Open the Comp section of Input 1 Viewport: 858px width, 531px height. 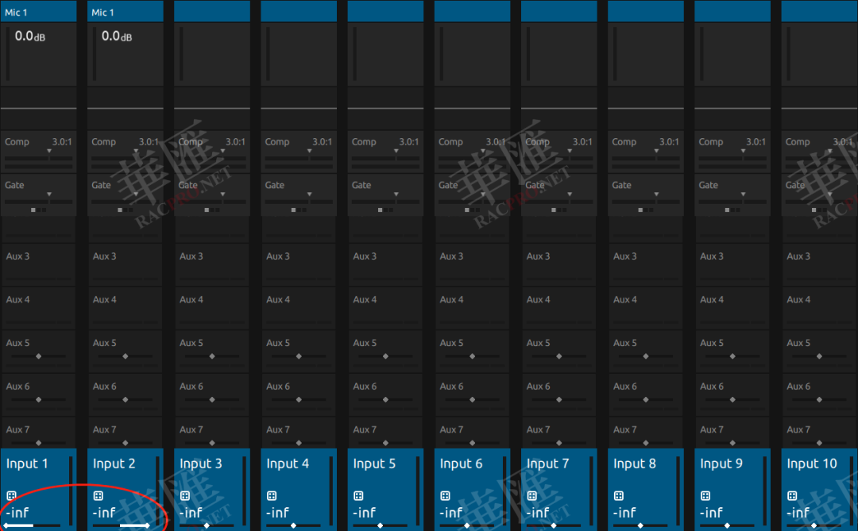coord(38,152)
